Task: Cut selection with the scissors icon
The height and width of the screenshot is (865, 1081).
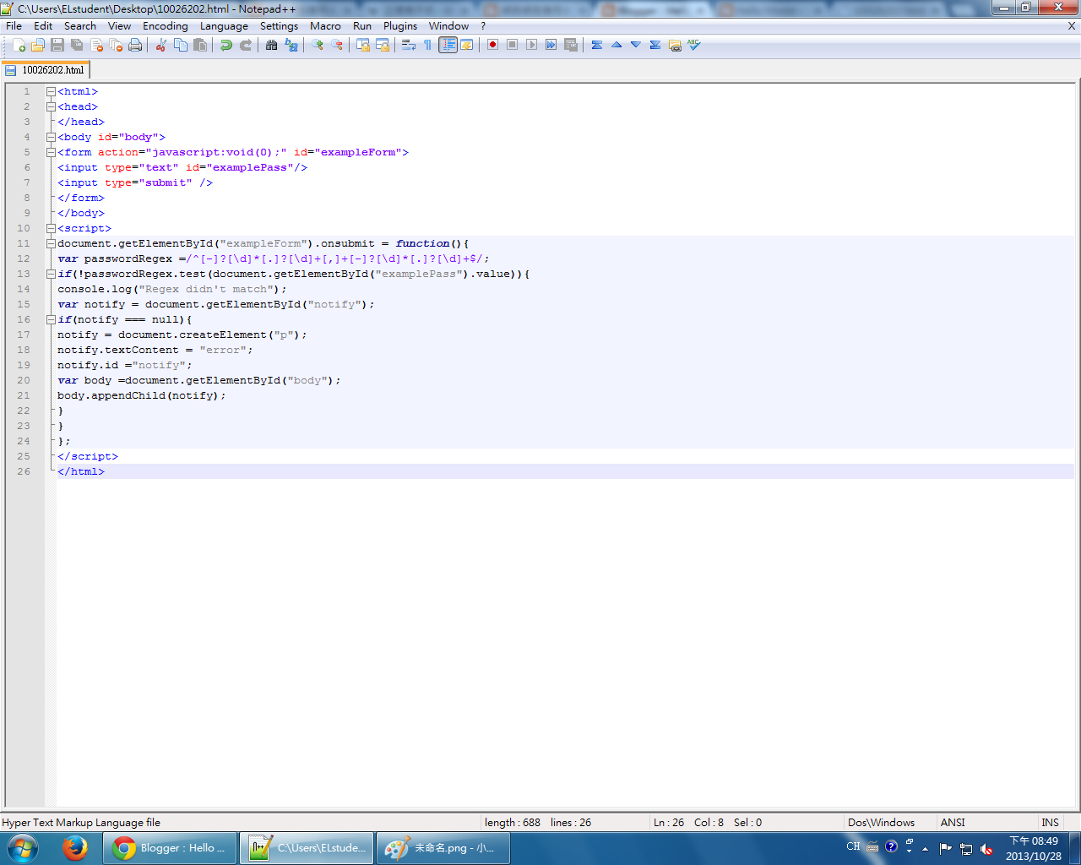Action: (160, 45)
